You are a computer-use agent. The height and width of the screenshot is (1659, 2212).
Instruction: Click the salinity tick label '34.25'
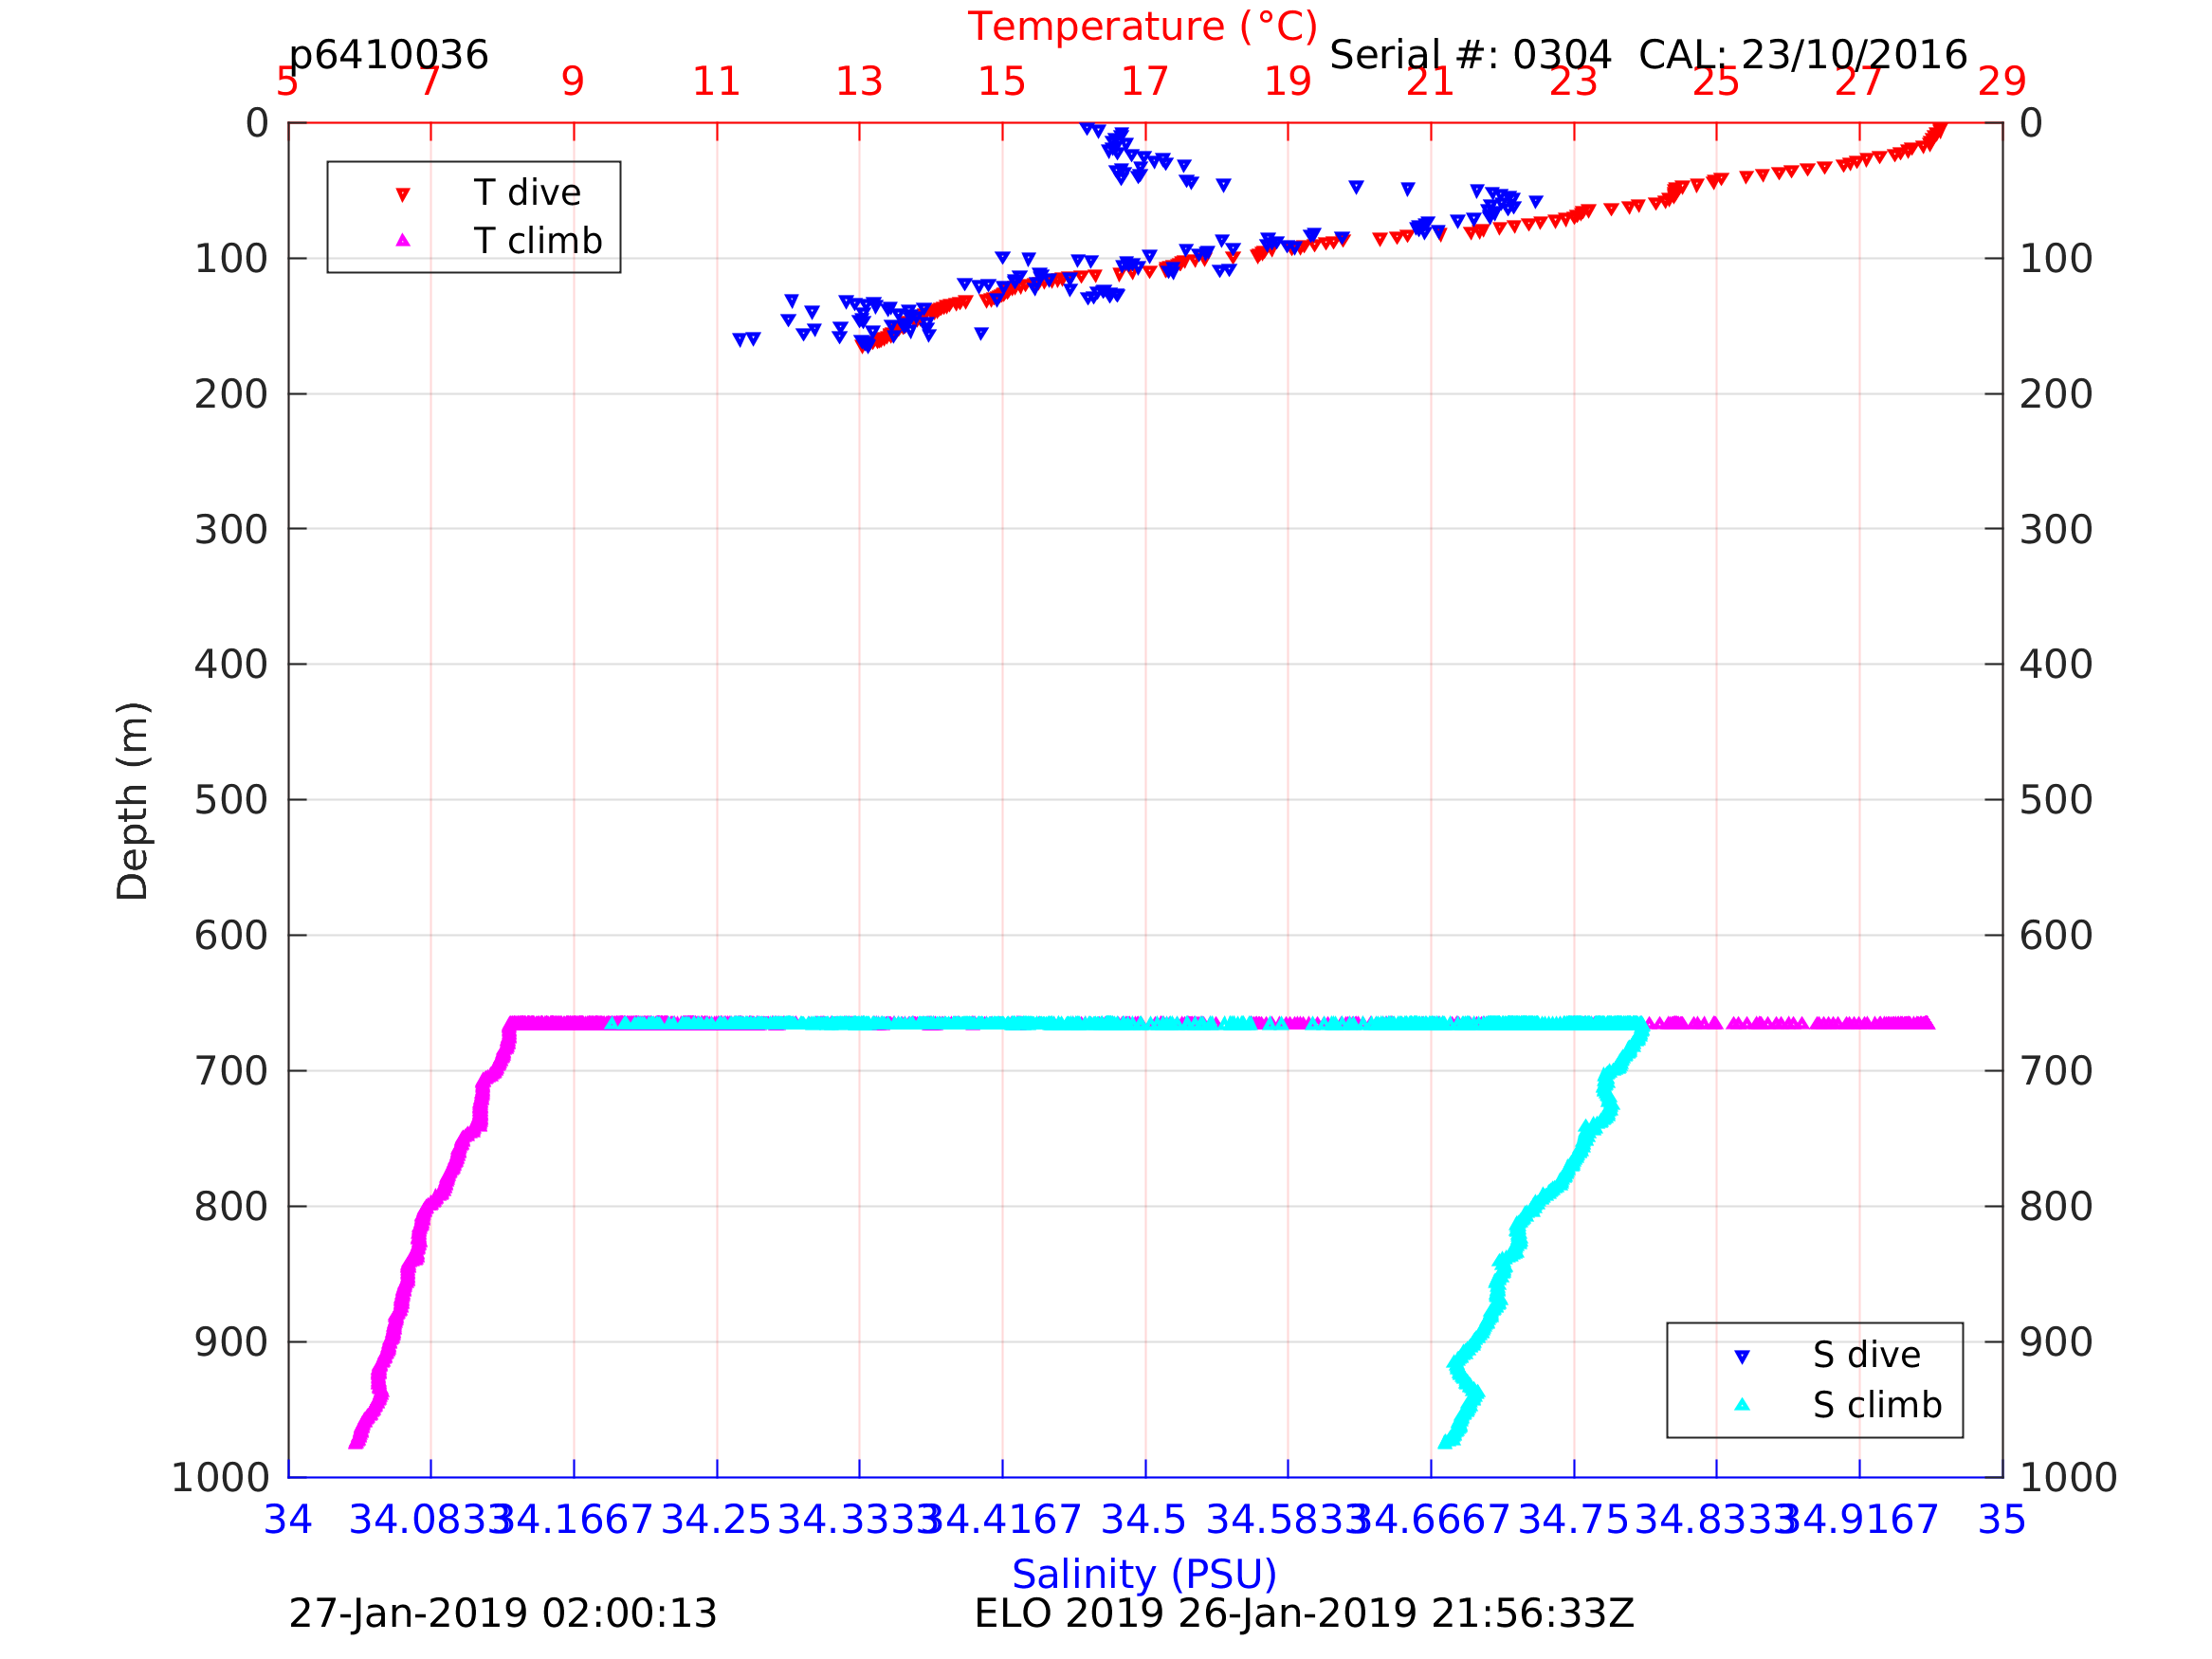716,1520
